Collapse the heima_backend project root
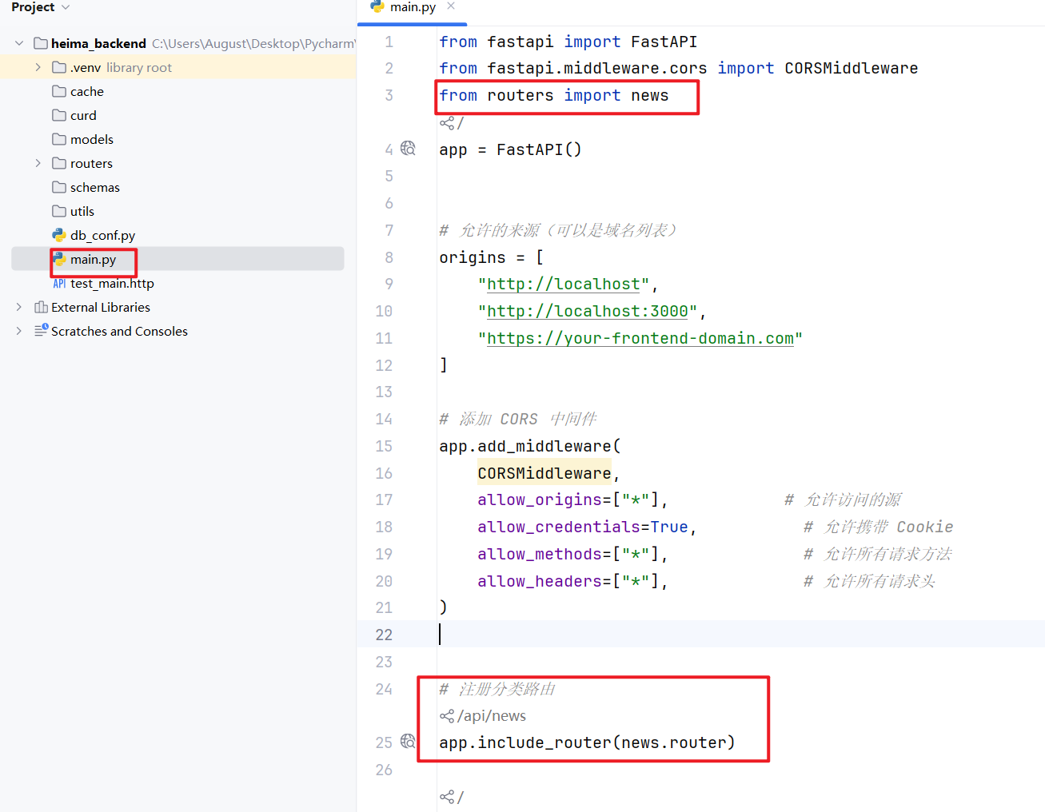This screenshot has width=1045, height=812. pyautogui.click(x=19, y=43)
